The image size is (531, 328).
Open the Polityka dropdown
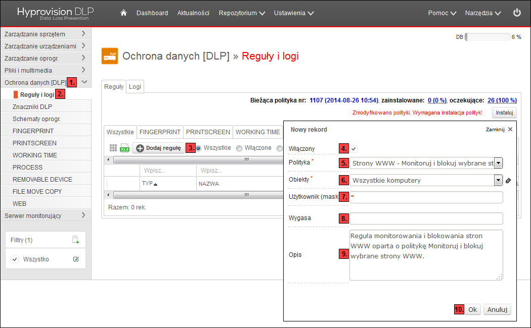coord(498,163)
